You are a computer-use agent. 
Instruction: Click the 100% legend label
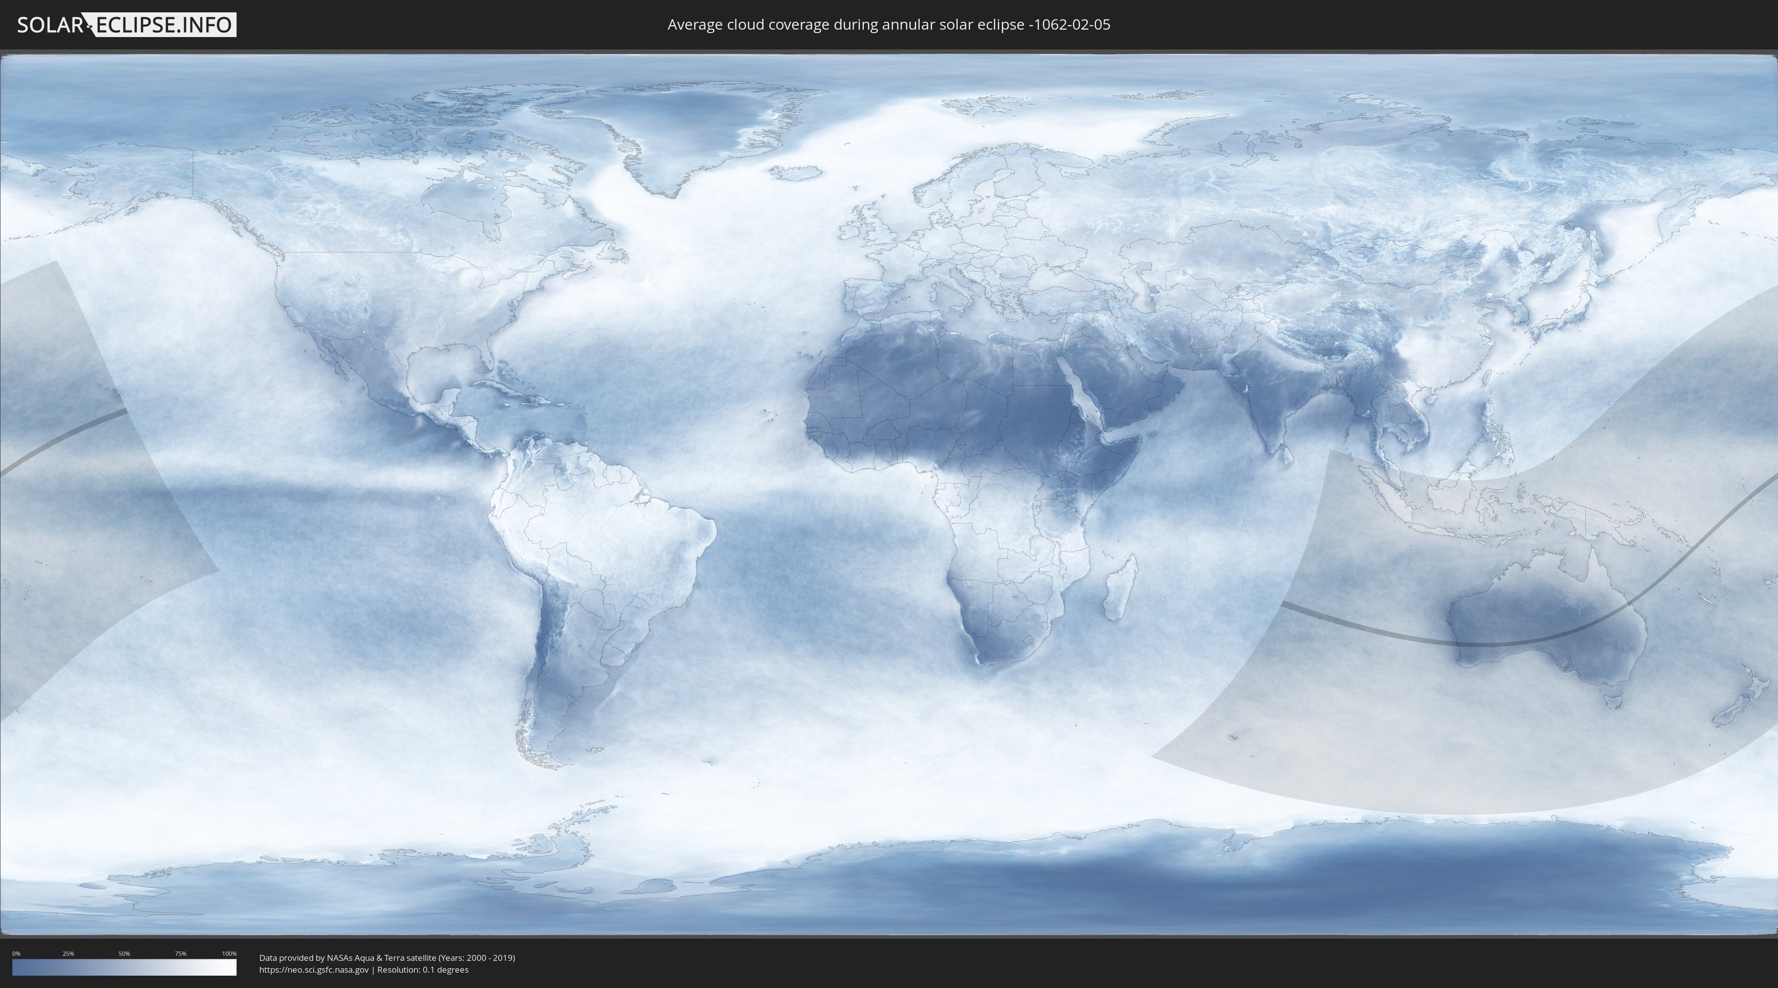(x=229, y=953)
